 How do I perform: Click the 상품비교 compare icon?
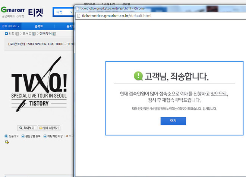pyautogui.click(x=6, y=136)
